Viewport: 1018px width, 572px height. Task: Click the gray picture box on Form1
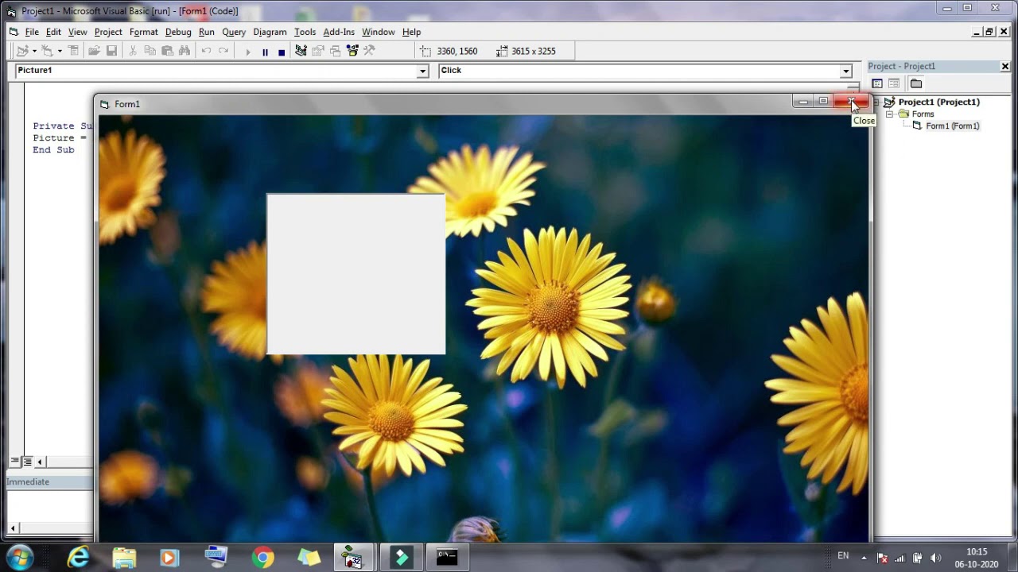356,274
